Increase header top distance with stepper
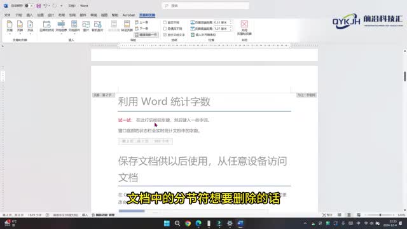Screen dimensions: 407x229 coord(231,22)
